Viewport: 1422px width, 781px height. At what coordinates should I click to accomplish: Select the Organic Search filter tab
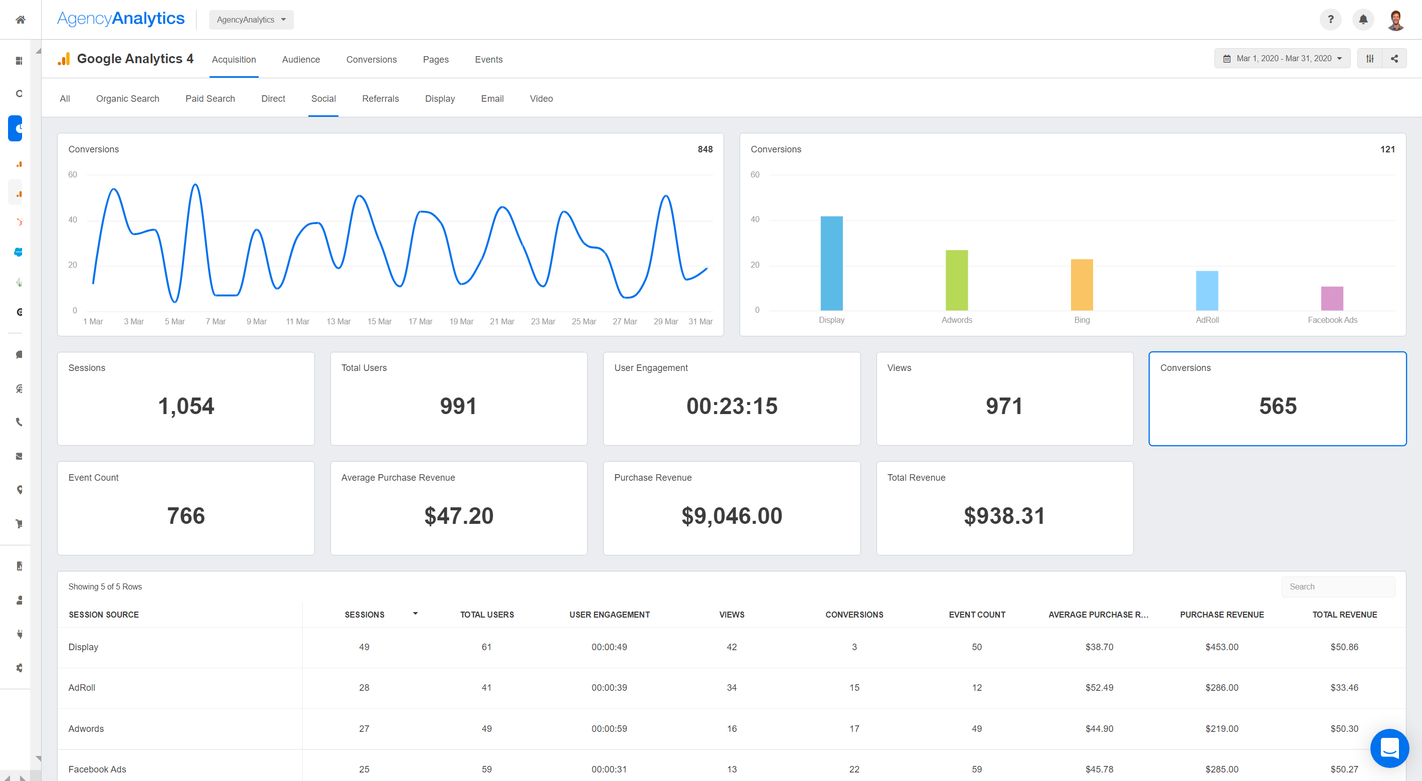tap(128, 98)
